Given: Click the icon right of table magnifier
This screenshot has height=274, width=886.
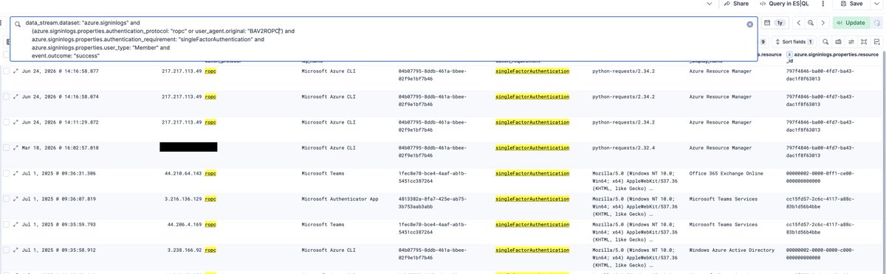Looking at the screenshot, I should click(x=839, y=42).
